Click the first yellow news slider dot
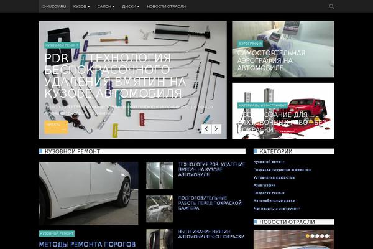The width and height of the screenshot is (373, 249). [x=308, y=236]
